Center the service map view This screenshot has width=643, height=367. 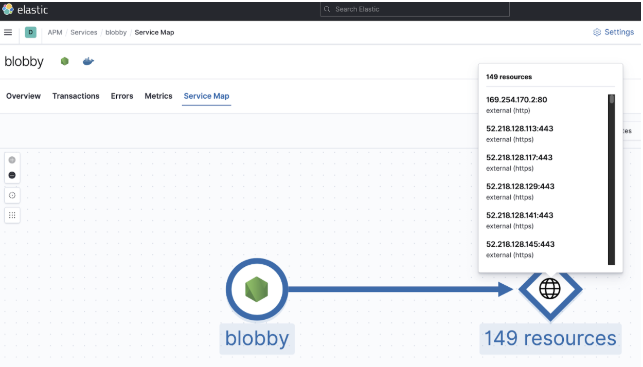(x=12, y=195)
